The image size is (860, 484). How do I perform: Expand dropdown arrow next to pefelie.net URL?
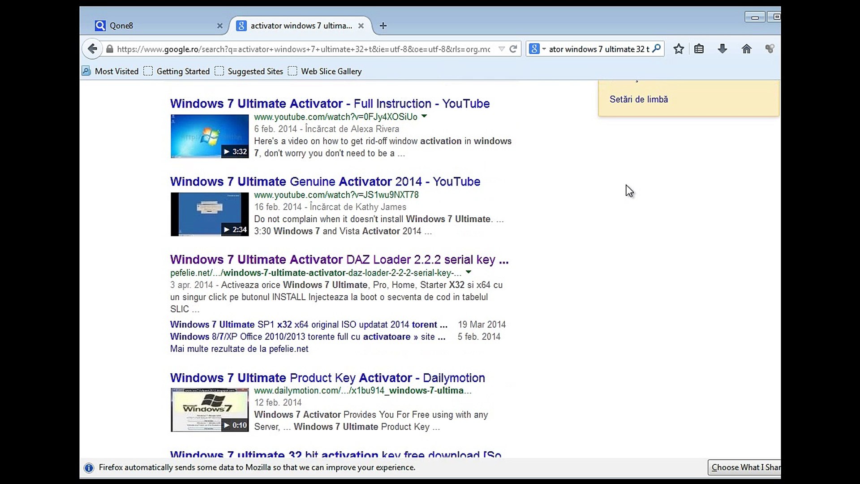click(469, 272)
